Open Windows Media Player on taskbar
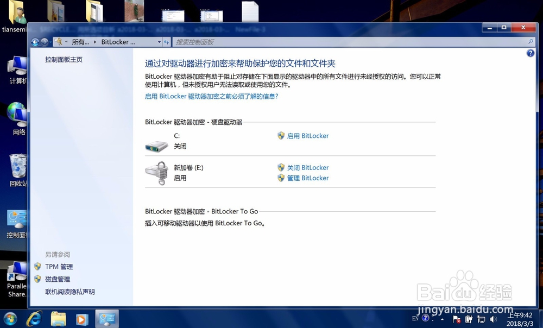This screenshot has width=543, height=328. click(82, 319)
